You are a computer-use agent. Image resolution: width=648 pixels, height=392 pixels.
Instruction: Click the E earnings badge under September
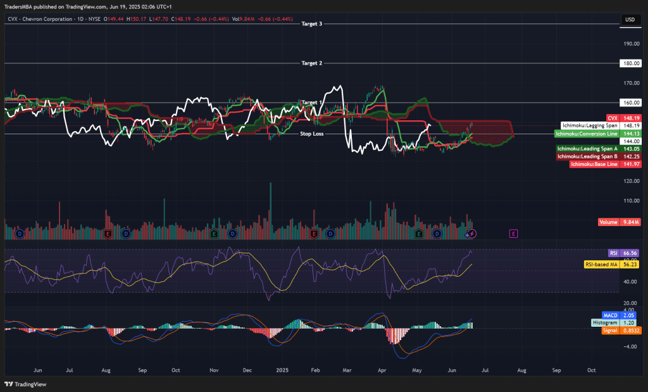(x=107, y=234)
